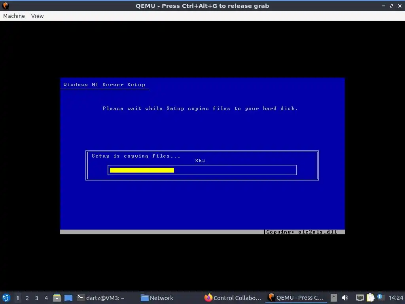Switch to the Control Collabo... Firefox task

[233, 298]
